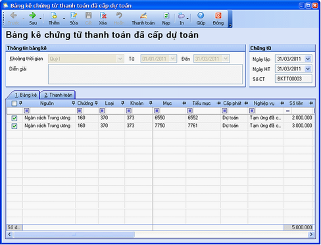Pin the Tiểu mục column header

pyautogui.click(x=218, y=103)
